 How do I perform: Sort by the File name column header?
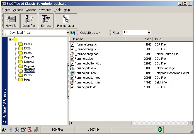tap(97, 39)
